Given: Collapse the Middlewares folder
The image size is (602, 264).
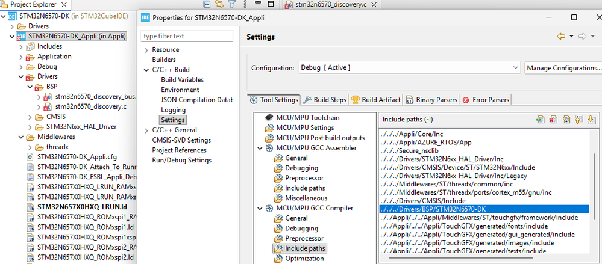Looking at the screenshot, I should [20, 137].
